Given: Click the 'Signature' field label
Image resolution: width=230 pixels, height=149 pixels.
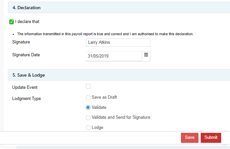Looking at the screenshot, I should tap(21, 42).
